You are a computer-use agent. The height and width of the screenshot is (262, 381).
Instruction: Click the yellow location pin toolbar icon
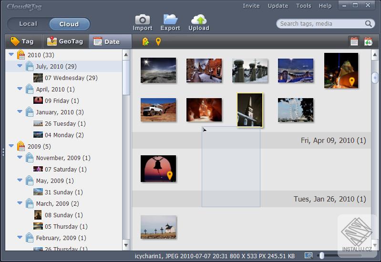[158, 41]
